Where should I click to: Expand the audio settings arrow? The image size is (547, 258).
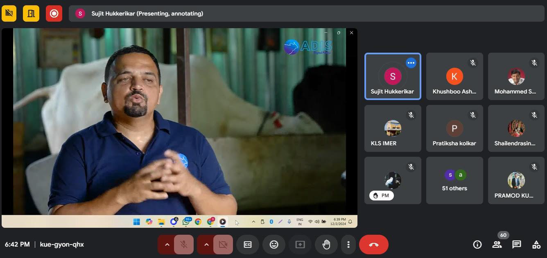click(x=167, y=245)
